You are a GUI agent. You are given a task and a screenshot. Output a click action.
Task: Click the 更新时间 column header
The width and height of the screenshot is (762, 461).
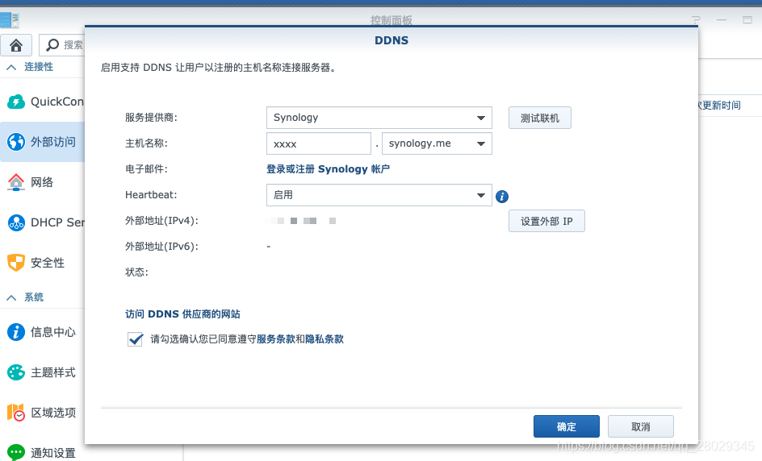point(721,106)
